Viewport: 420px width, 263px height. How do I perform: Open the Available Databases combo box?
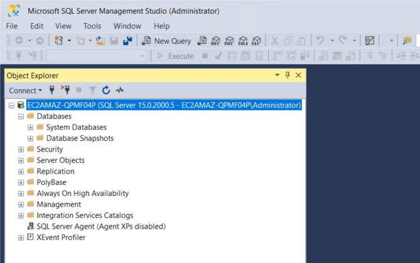[x=97, y=56]
